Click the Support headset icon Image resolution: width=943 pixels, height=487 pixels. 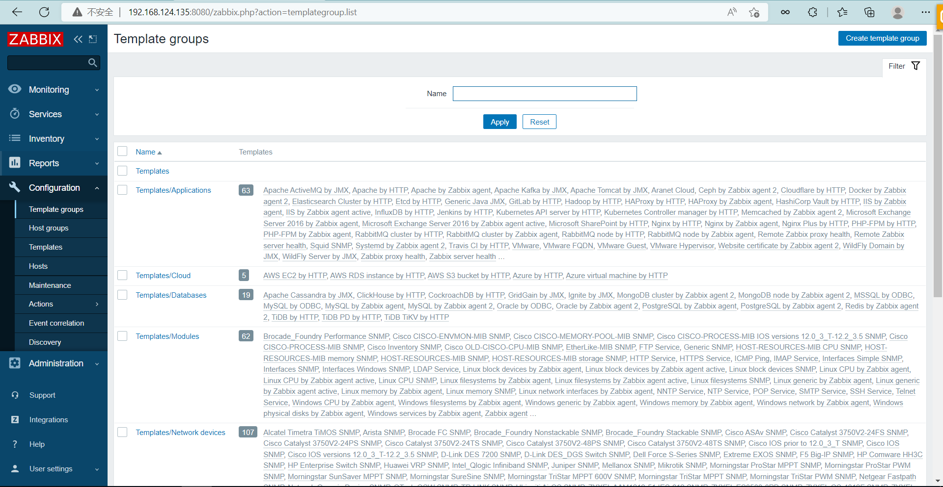coord(15,395)
